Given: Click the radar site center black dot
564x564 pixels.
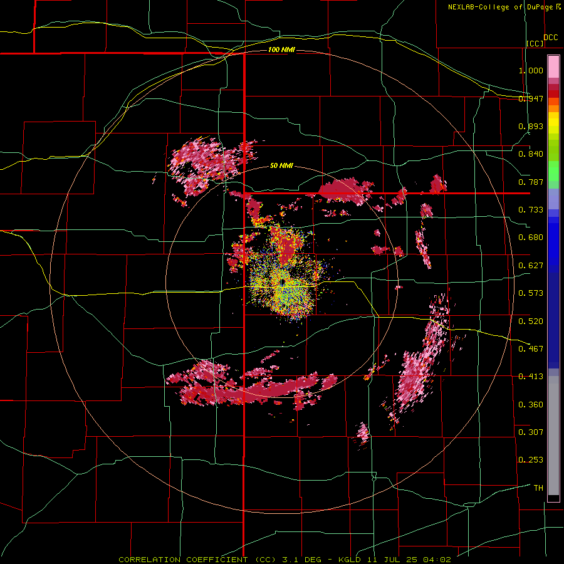Looking at the screenshot, I should [283, 282].
